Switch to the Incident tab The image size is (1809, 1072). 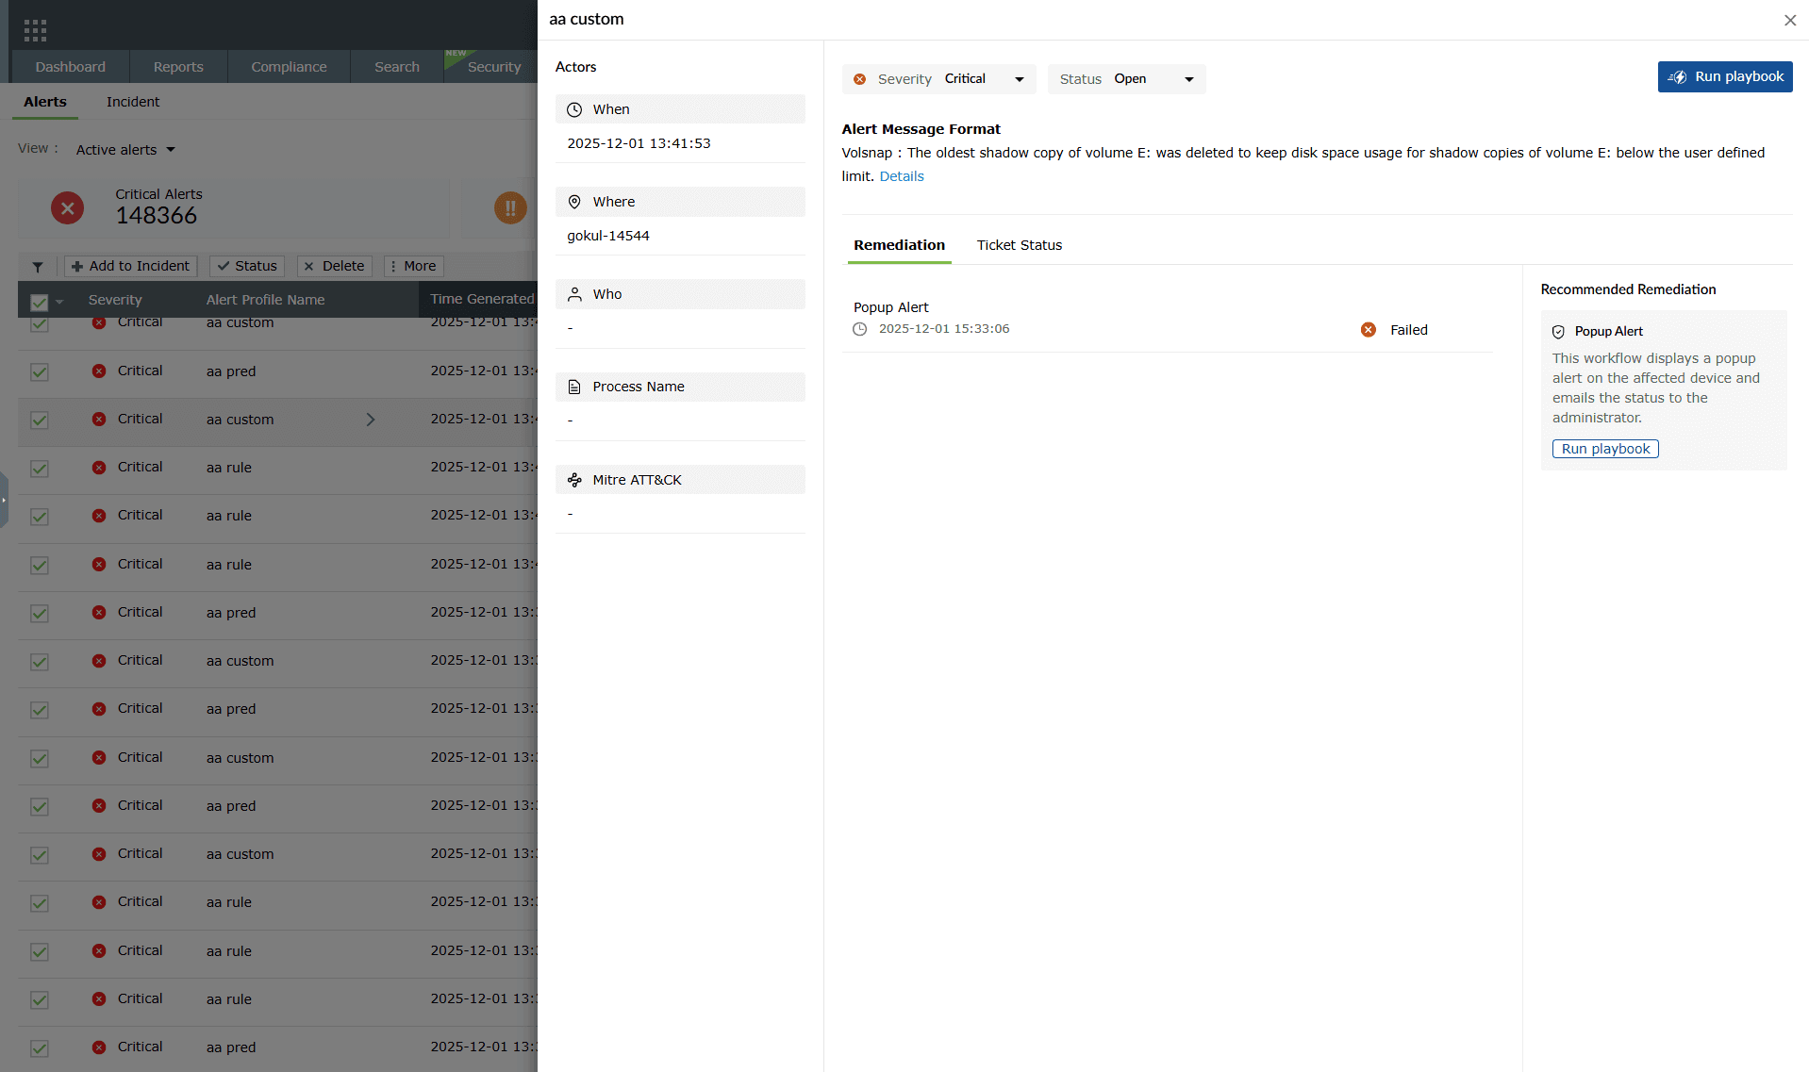coord(132,102)
